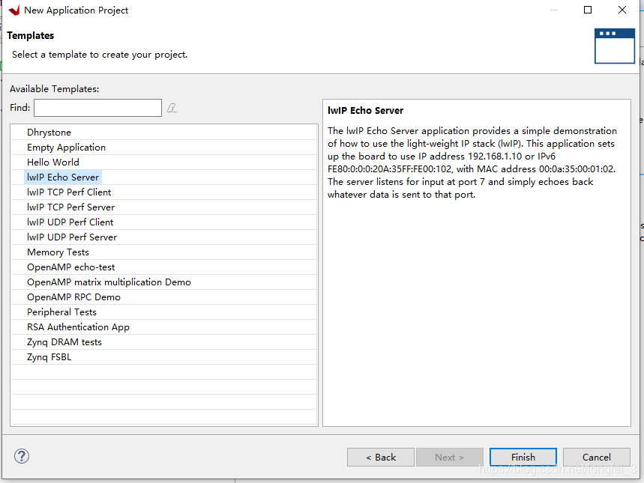
Task: Cancel the new project wizard
Action: [597, 457]
